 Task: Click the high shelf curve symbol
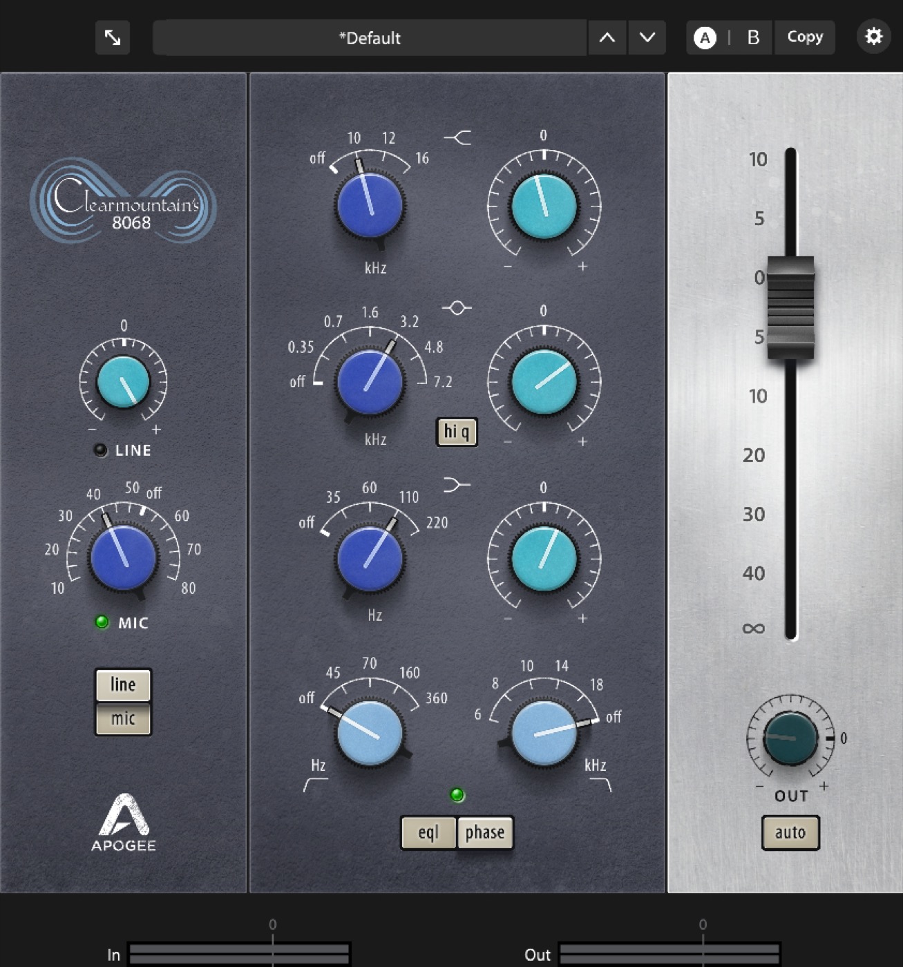pyautogui.click(x=457, y=138)
